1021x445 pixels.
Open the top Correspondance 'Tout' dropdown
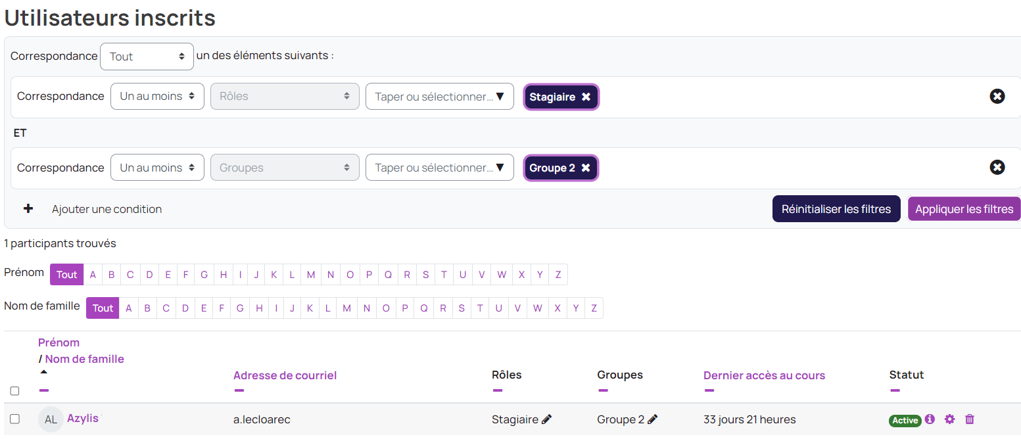tap(147, 57)
